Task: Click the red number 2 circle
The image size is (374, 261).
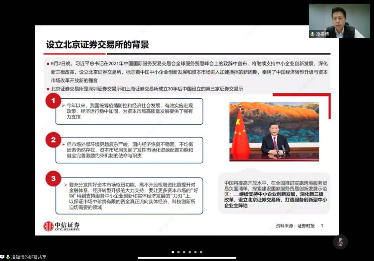Action: point(53,140)
